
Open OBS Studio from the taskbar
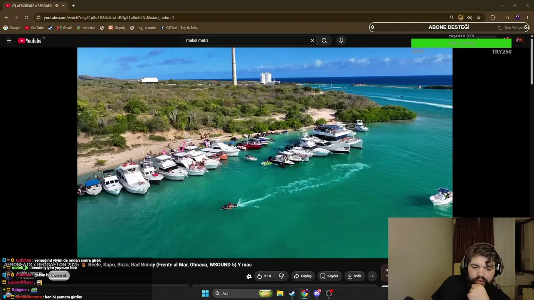coord(329,293)
